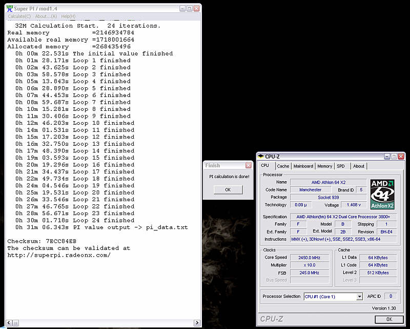The image size is (410, 329).
Task: Switch to the About tab in CPU-Z
Action: click(358, 166)
